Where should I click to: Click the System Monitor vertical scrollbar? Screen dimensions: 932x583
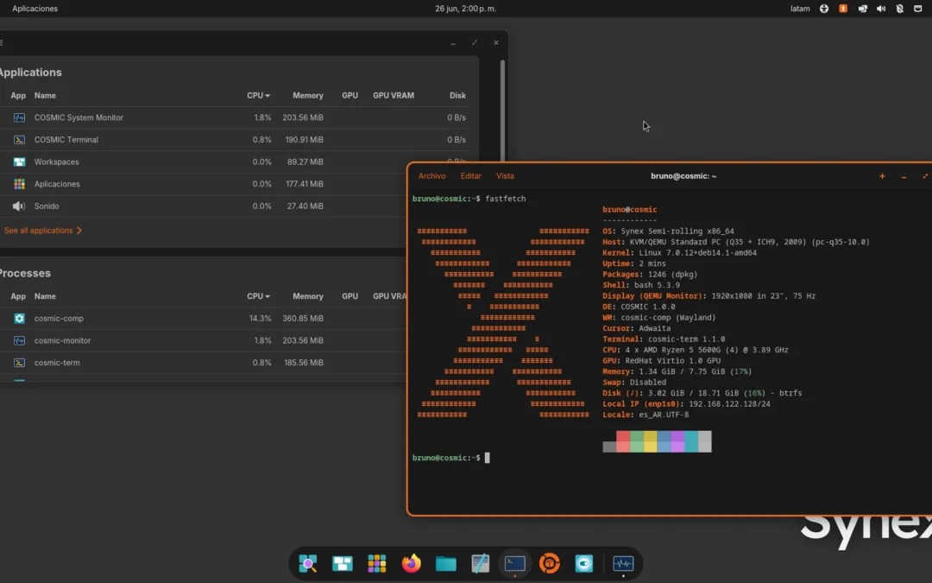click(503, 110)
